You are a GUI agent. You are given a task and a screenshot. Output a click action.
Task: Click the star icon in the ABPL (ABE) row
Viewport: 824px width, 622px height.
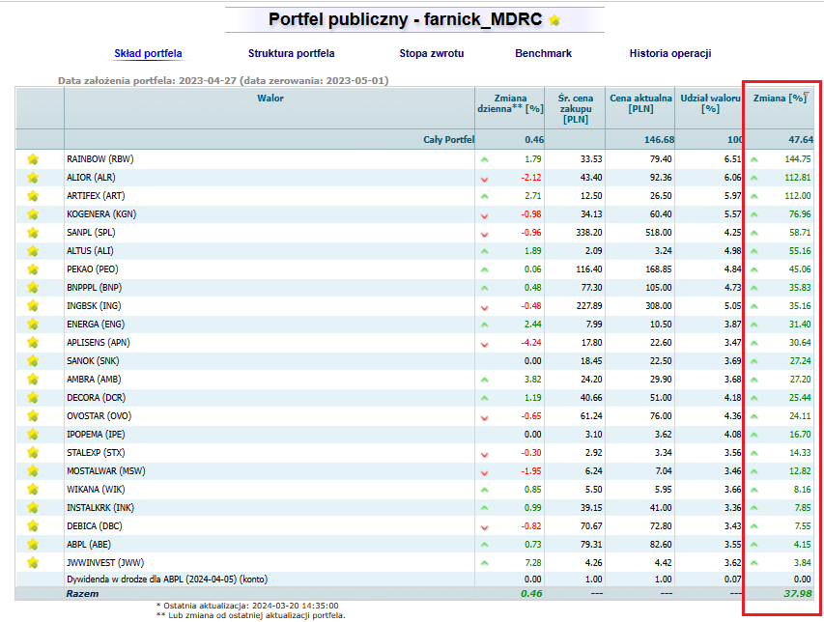tap(33, 545)
